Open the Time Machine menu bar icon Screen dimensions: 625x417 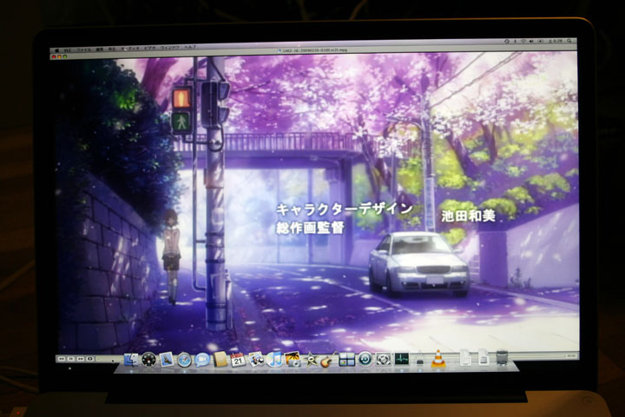click(507, 41)
